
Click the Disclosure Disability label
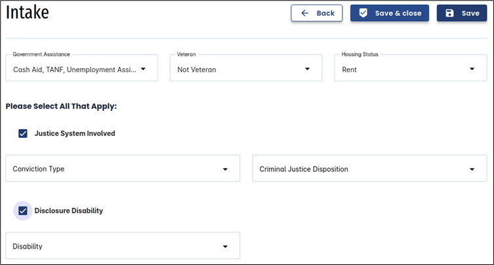[x=69, y=211]
